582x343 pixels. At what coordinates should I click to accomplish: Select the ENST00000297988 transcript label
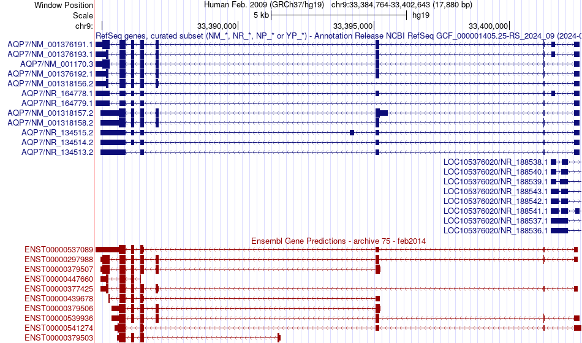tap(59, 259)
